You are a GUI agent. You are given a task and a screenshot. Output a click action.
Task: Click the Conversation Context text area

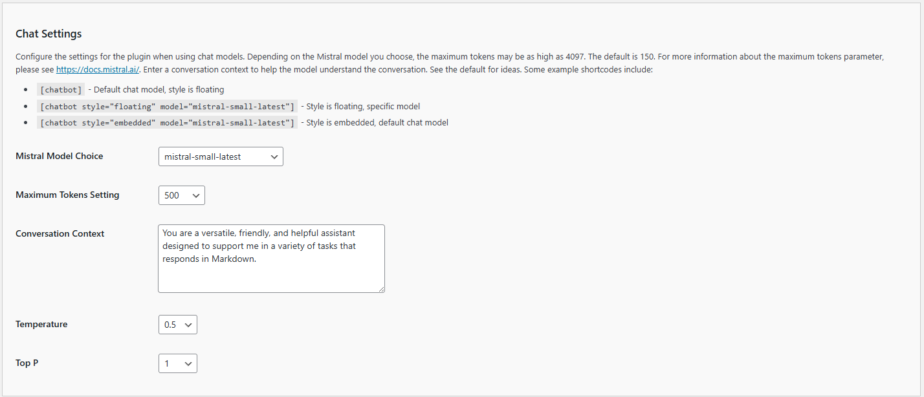point(271,259)
